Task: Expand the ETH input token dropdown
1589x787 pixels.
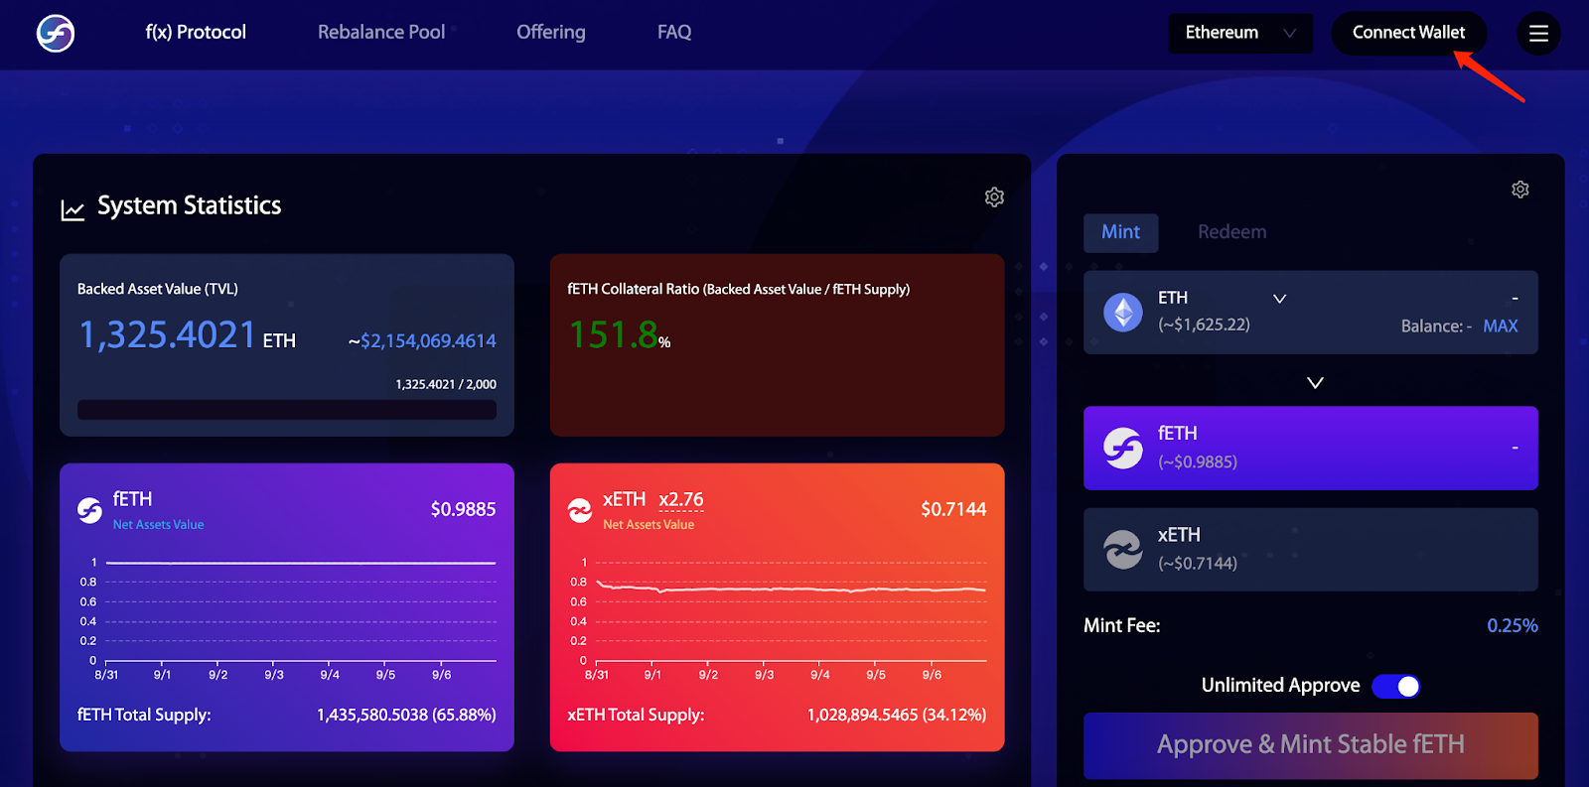Action: click(1280, 299)
